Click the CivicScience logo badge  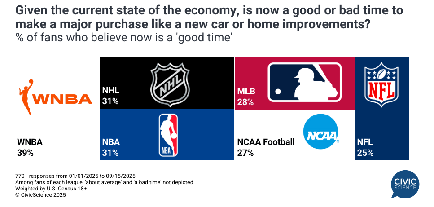tap(404, 187)
